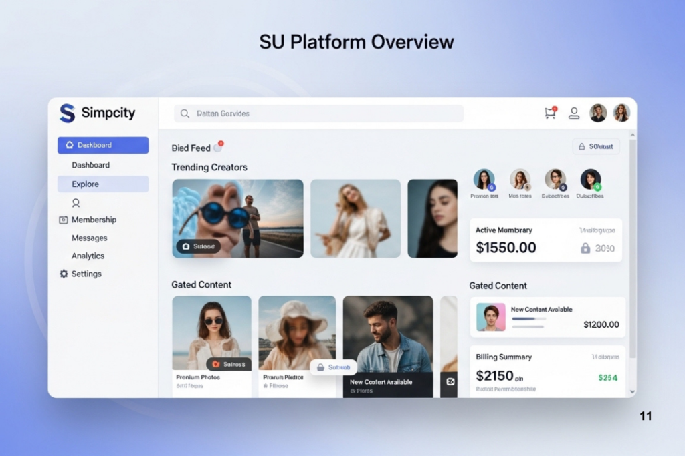Click the search input field
685x456 pixels.
pyautogui.click(x=318, y=113)
